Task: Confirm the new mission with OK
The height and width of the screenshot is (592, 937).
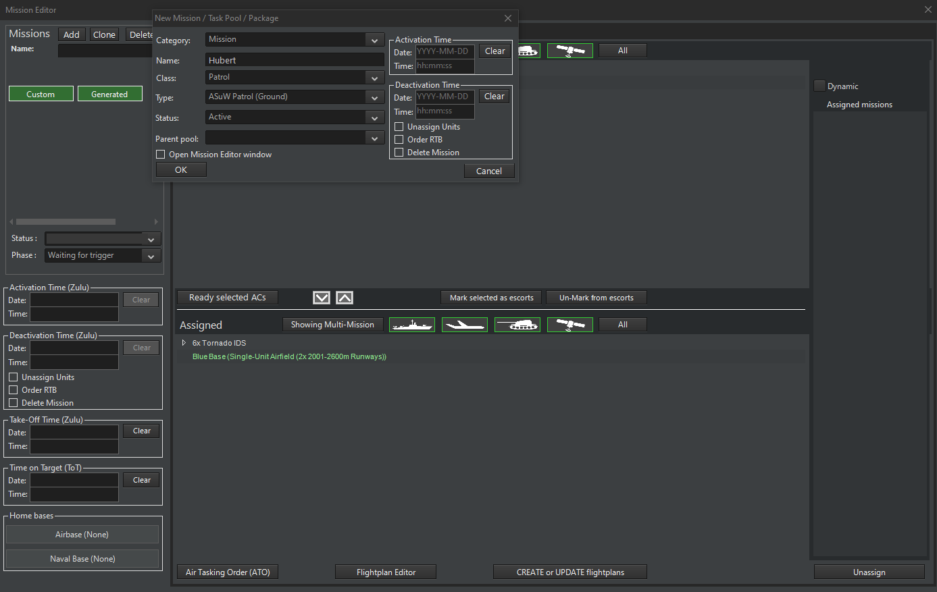Action: click(181, 170)
